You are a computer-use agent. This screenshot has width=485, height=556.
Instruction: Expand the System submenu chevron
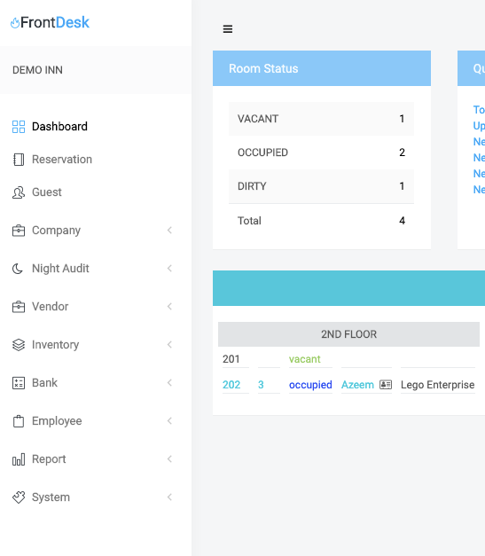tap(170, 497)
